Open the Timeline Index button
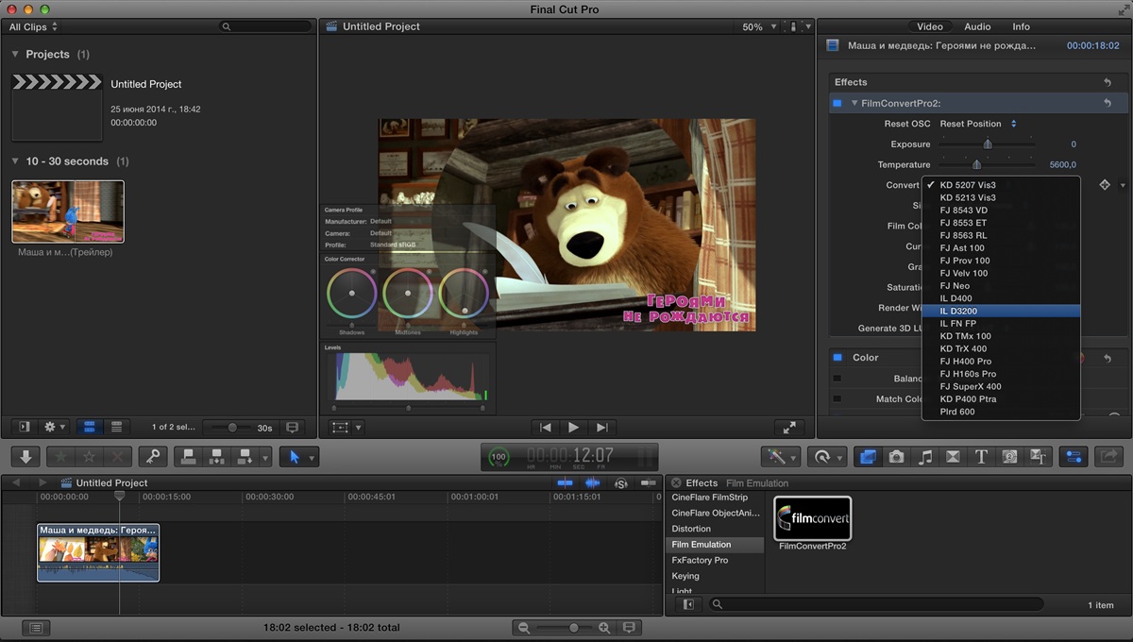Screen dimensions: 1133x642 tap(35, 628)
